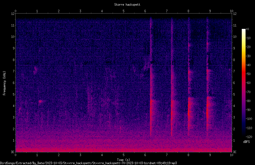Click the '-110' value on the colorbar scale

coord(249,128)
